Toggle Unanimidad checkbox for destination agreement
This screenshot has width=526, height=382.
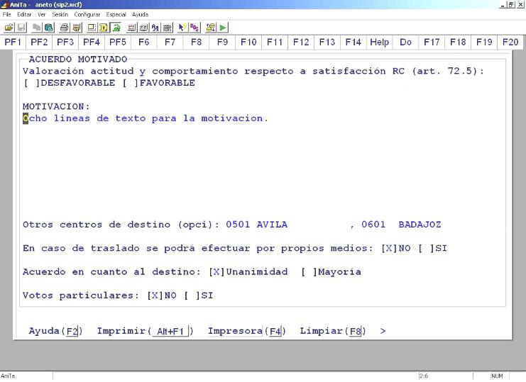pos(216,272)
